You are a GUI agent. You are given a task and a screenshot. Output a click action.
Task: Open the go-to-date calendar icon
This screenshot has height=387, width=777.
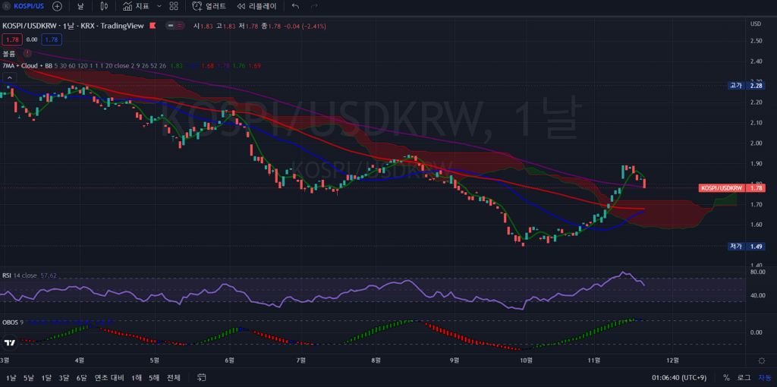click(x=201, y=377)
